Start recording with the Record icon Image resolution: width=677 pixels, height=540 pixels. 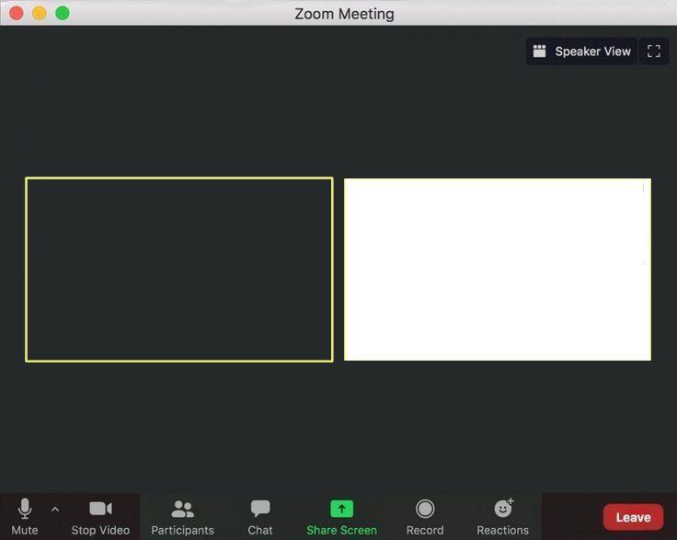click(x=425, y=509)
